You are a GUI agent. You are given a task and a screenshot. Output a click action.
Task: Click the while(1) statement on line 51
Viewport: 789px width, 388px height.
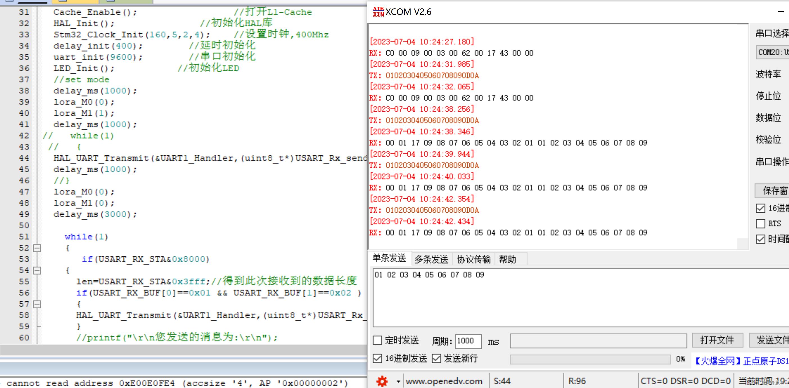(x=86, y=237)
